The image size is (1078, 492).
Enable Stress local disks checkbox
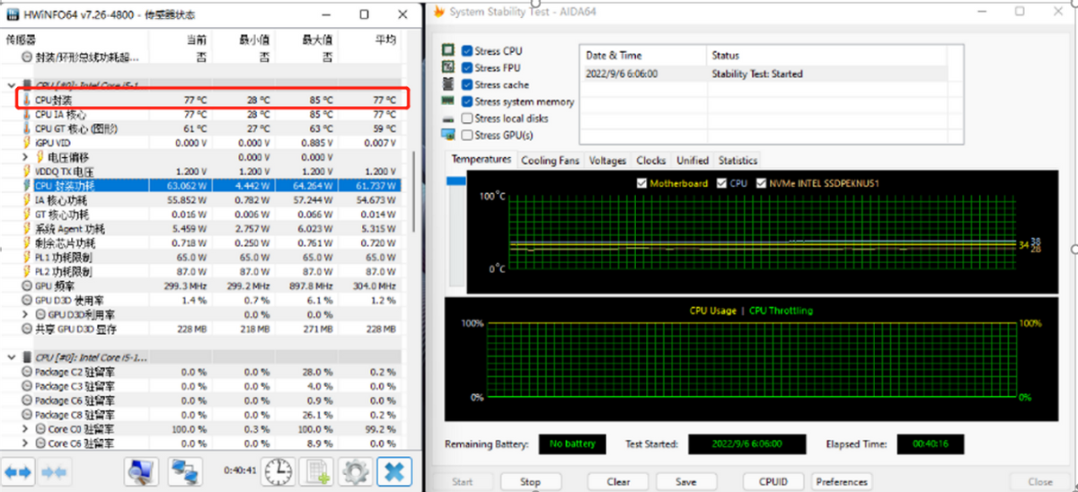(467, 119)
